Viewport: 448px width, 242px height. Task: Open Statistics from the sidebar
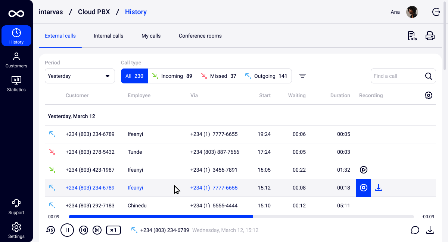coord(16,83)
